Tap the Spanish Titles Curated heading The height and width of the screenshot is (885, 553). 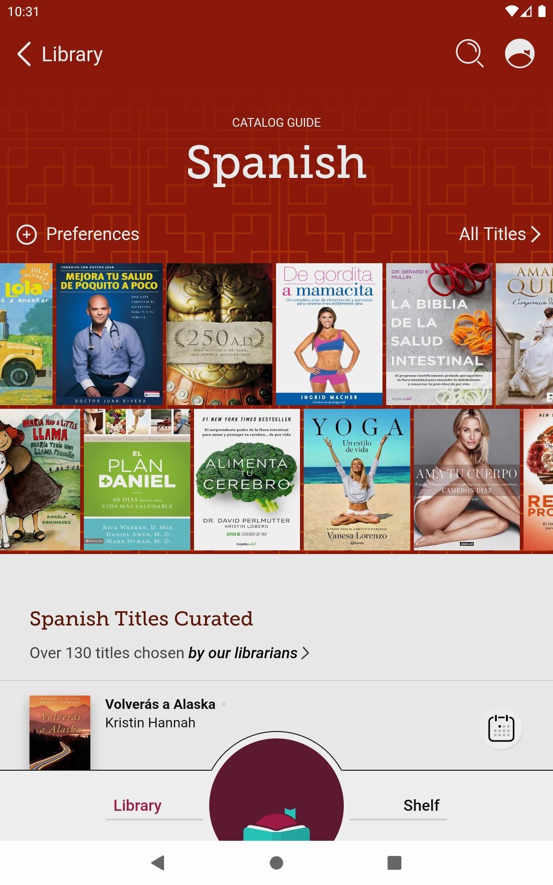pyautogui.click(x=141, y=619)
